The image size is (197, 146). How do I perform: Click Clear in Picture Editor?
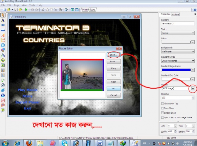114,82
